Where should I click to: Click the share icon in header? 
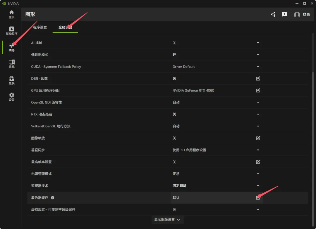273,14
